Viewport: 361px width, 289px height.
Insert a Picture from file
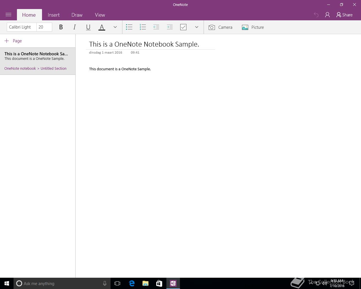pos(253,27)
